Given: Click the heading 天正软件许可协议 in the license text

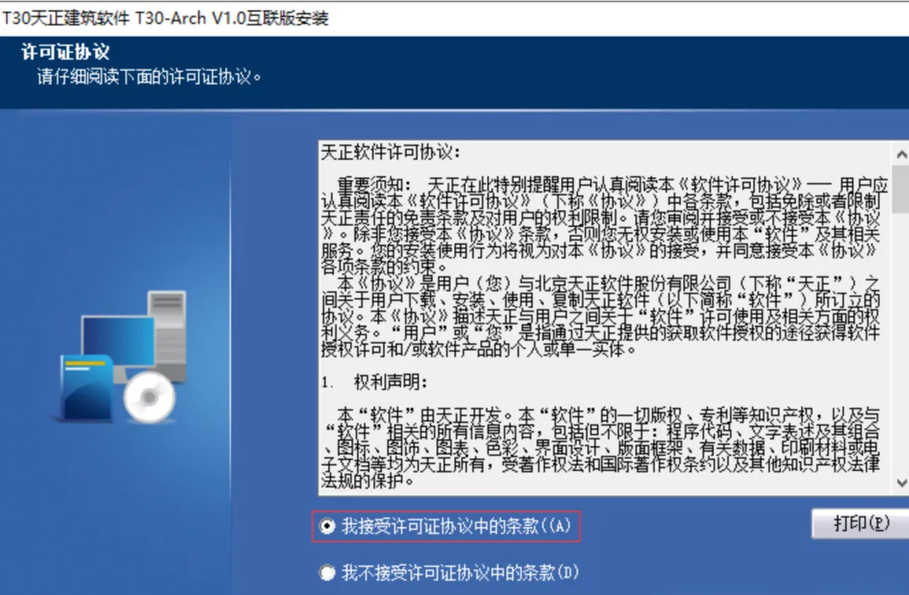Looking at the screenshot, I should (x=391, y=152).
